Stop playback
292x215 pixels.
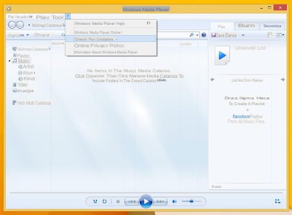(118, 202)
